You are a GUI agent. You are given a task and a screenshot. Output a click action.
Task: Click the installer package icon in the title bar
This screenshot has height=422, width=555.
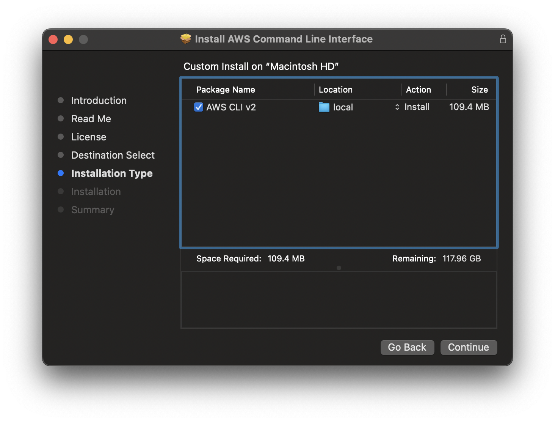click(185, 38)
